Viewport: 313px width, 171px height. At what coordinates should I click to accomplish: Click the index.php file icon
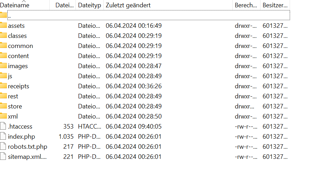point(3,136)
